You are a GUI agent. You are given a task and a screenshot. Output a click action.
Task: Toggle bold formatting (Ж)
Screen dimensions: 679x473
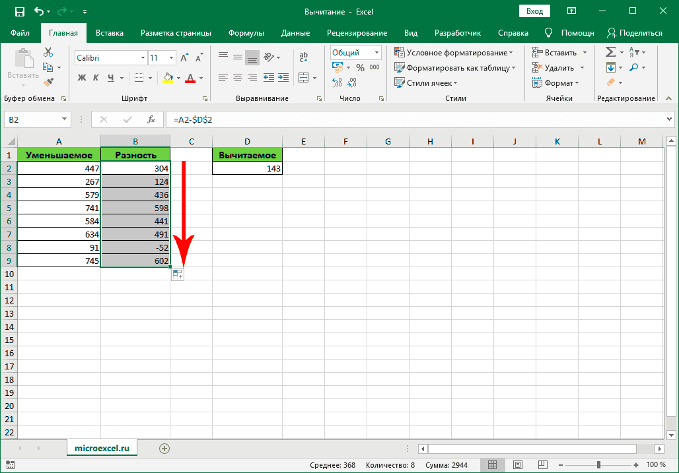click(82, 78)
